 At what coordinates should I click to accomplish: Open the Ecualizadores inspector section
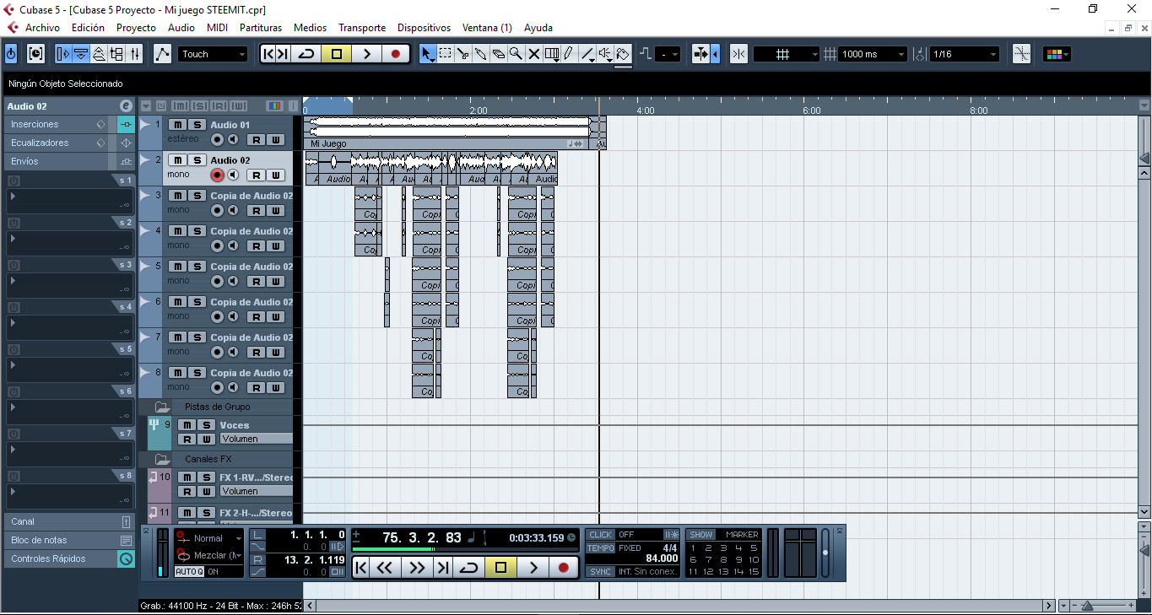pyautogui.click(x=59, y=143)
